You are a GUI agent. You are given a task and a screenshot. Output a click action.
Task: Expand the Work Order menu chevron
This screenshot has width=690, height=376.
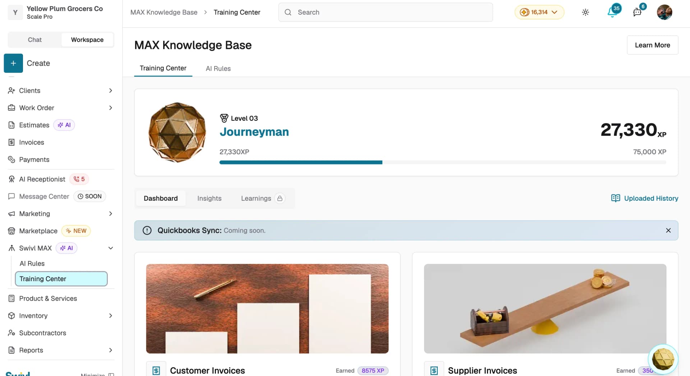[110, 108]
